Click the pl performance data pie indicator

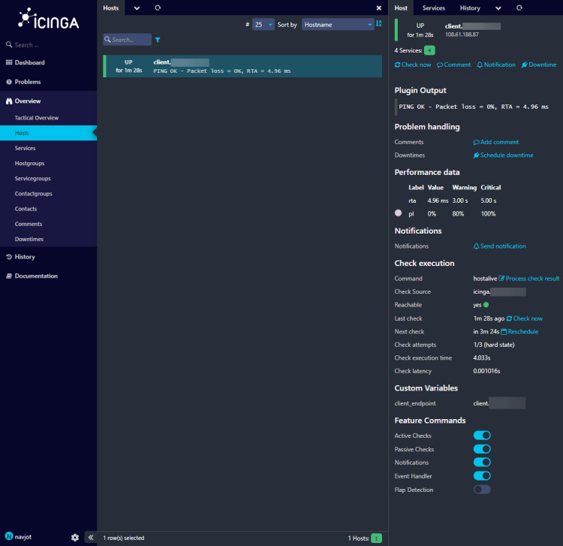click(x=399, y=213)
